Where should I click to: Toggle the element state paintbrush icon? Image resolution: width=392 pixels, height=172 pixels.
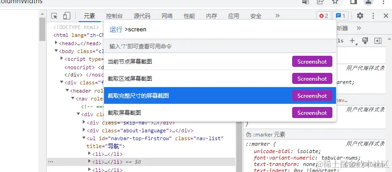point(365,41)
